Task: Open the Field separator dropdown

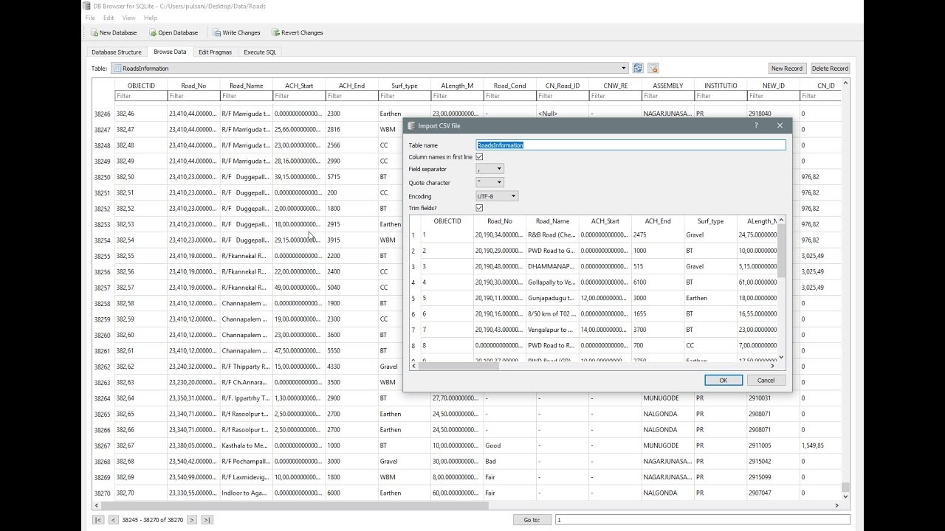Action: point(489,169)
